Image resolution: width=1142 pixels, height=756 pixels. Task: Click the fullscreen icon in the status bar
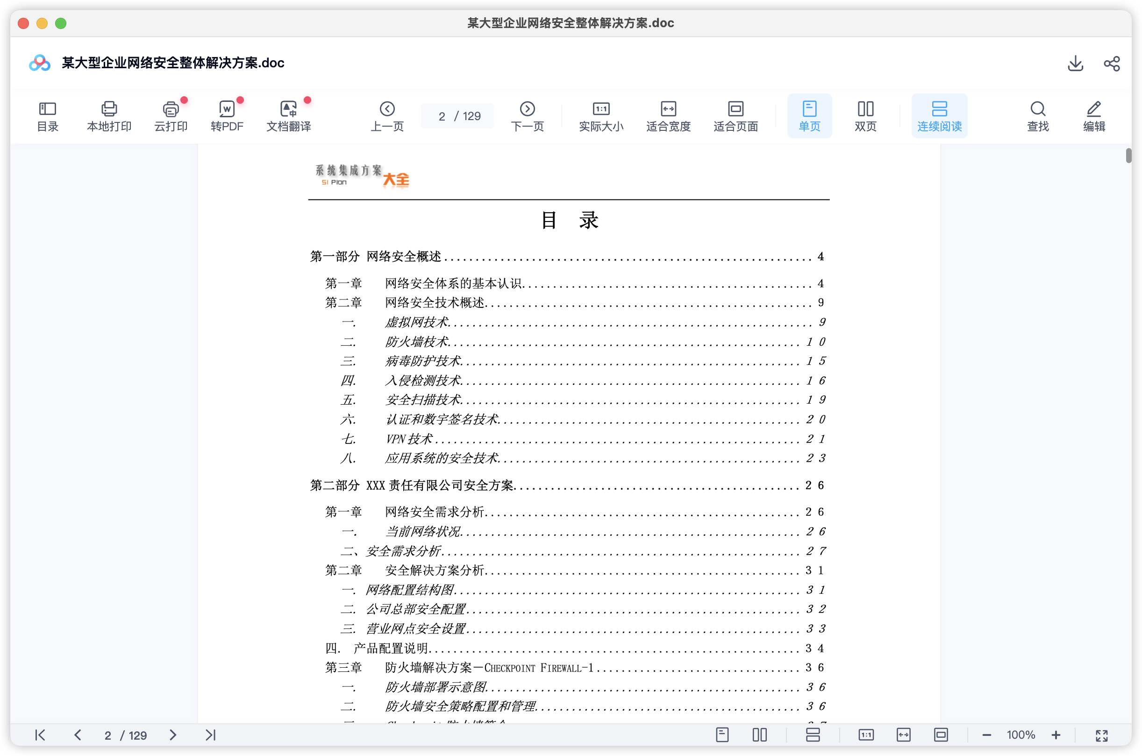tap(1102, 735)
